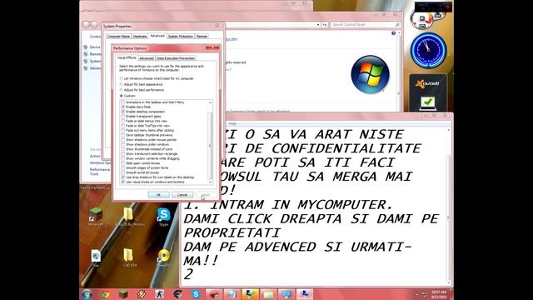Launch Google Chrome from the taskbar

pos(105,294)
